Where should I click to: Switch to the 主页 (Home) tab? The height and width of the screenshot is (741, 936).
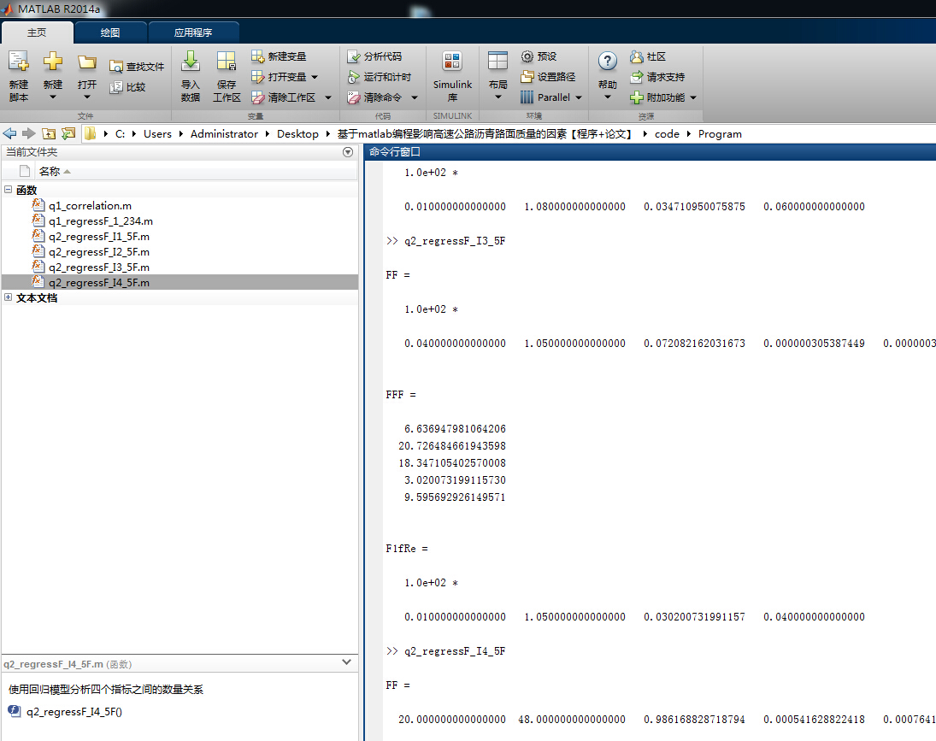(37, 32)
